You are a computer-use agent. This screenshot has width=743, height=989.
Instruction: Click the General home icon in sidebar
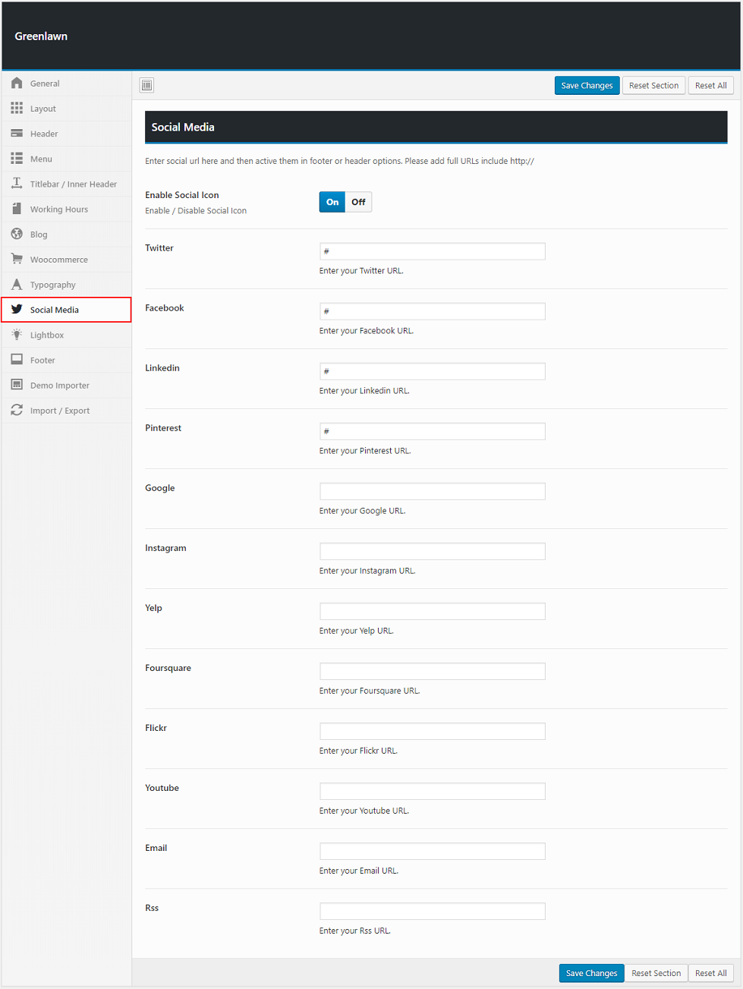[x=17, y=83]
